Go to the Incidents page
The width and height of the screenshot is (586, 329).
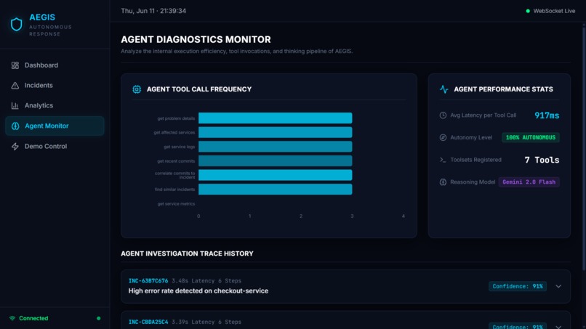click(x=55, y=86)
